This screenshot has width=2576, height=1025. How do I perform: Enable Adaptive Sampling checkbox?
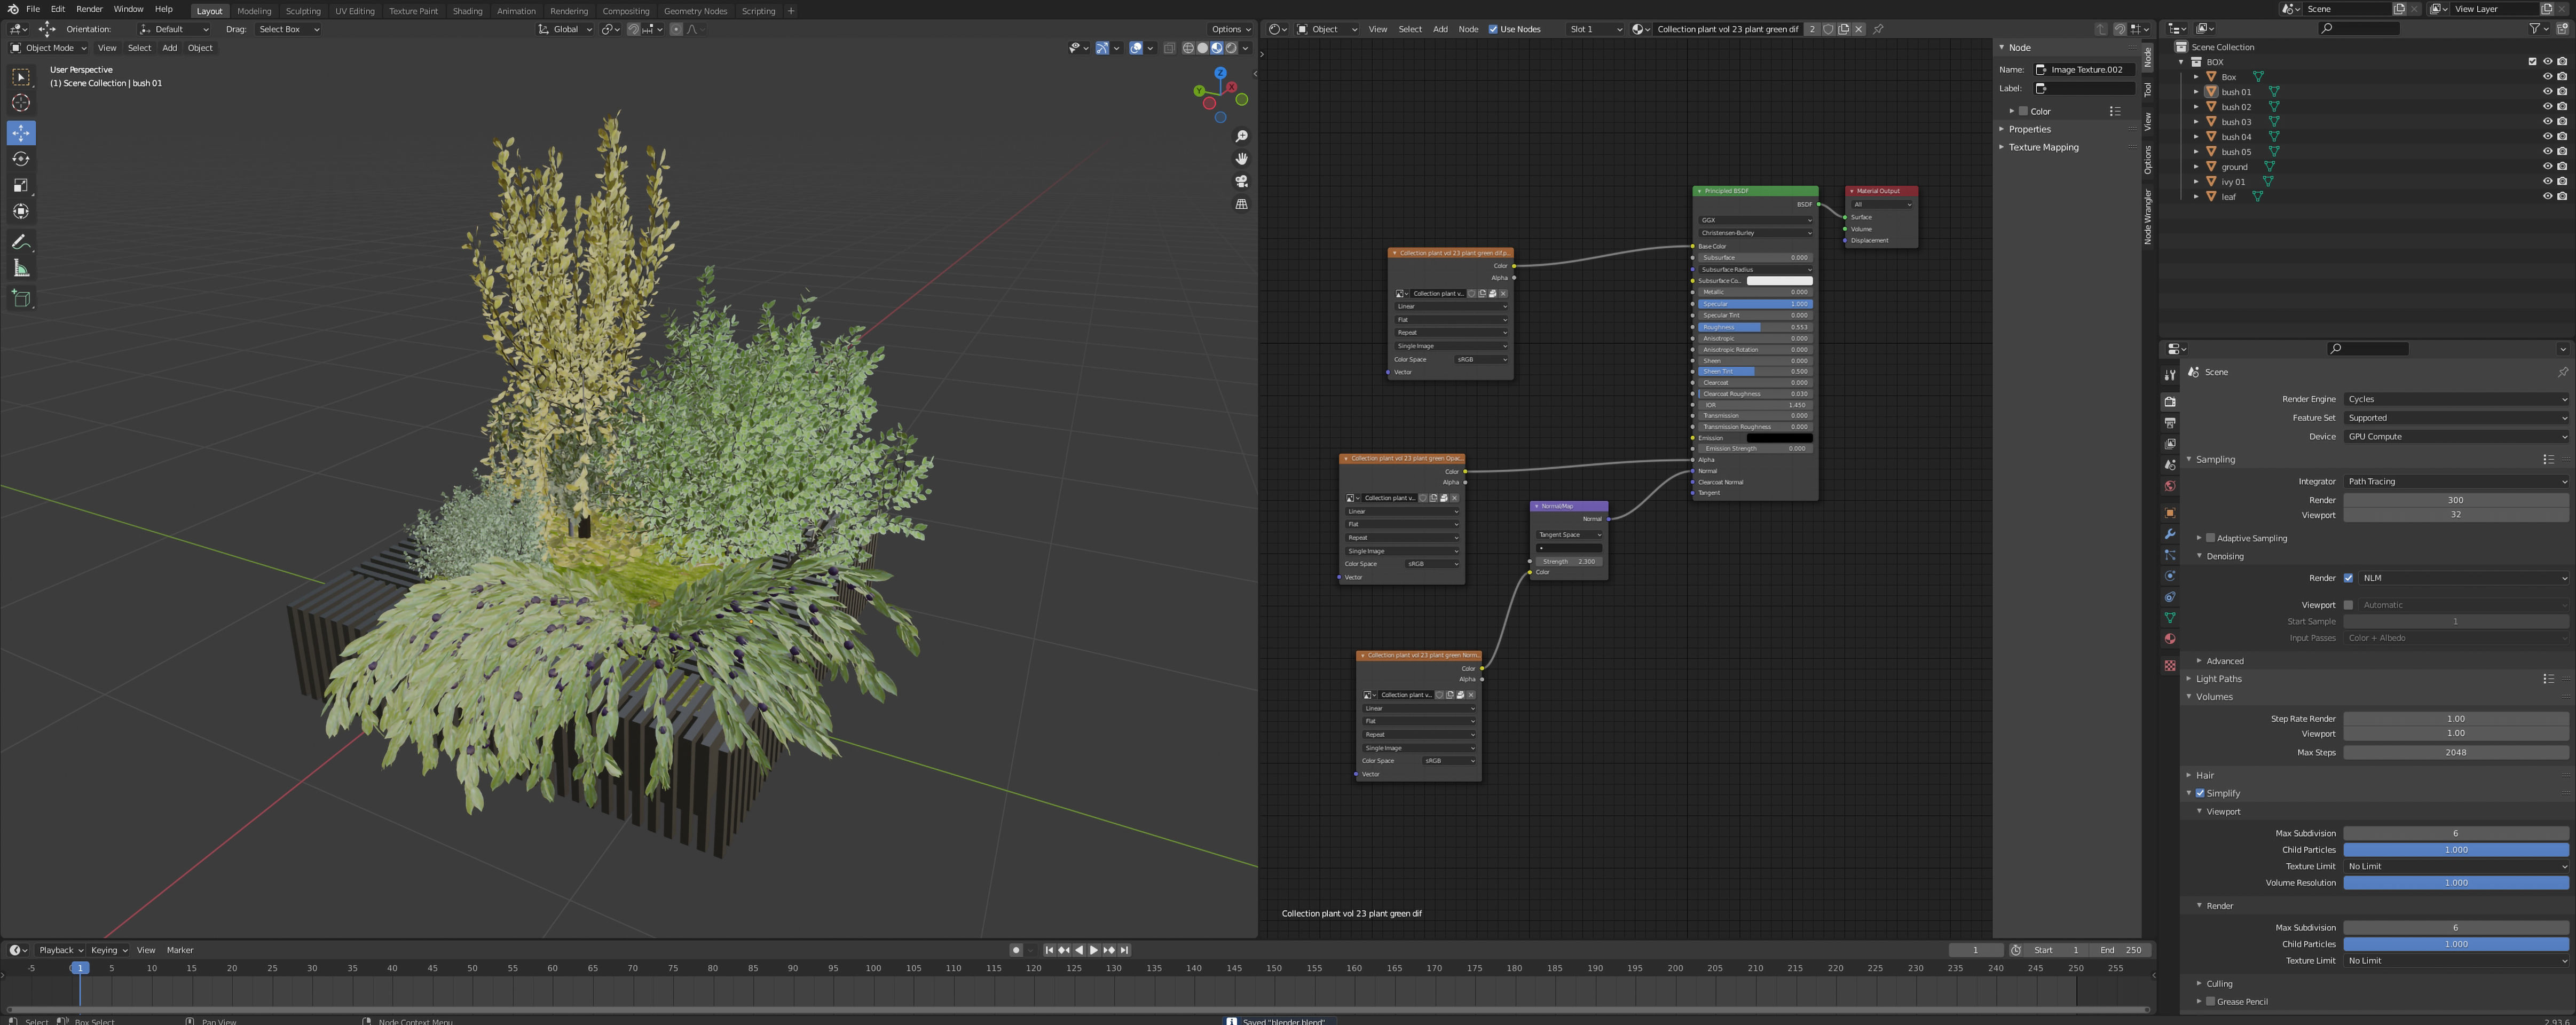pyautogui.click(x=2210, y=538)
